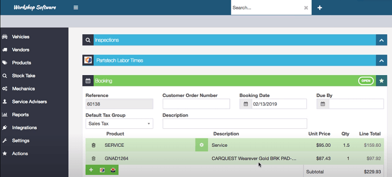Clear the search box with the X icon

tap(306, 8)
